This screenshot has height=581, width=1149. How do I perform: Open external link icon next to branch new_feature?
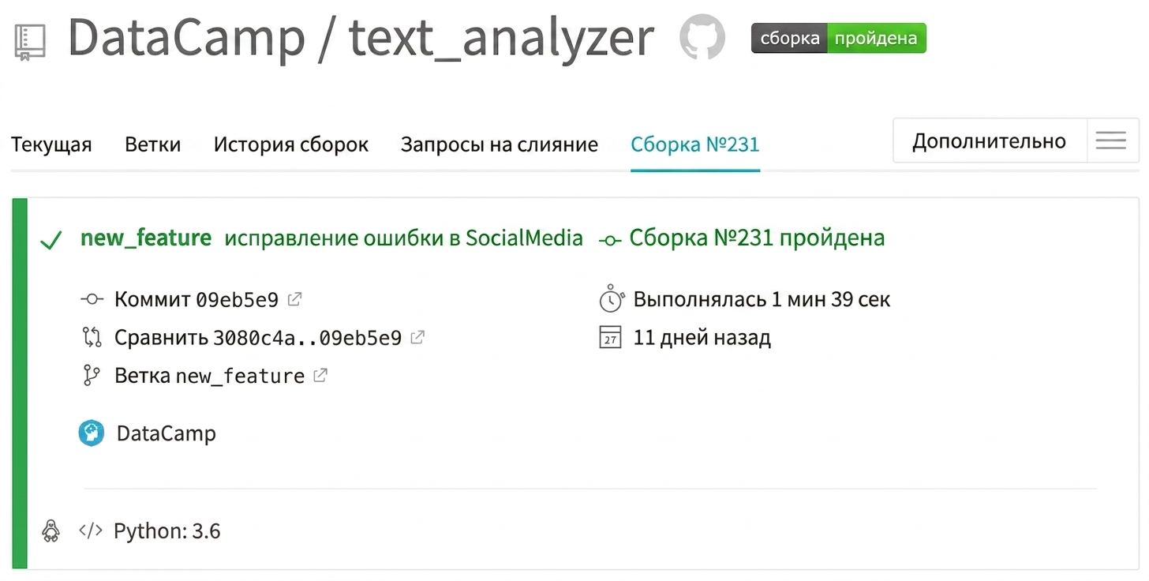pos(320,375)
